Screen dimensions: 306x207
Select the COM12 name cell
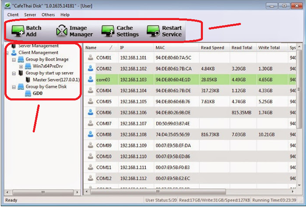pos(104,178)
